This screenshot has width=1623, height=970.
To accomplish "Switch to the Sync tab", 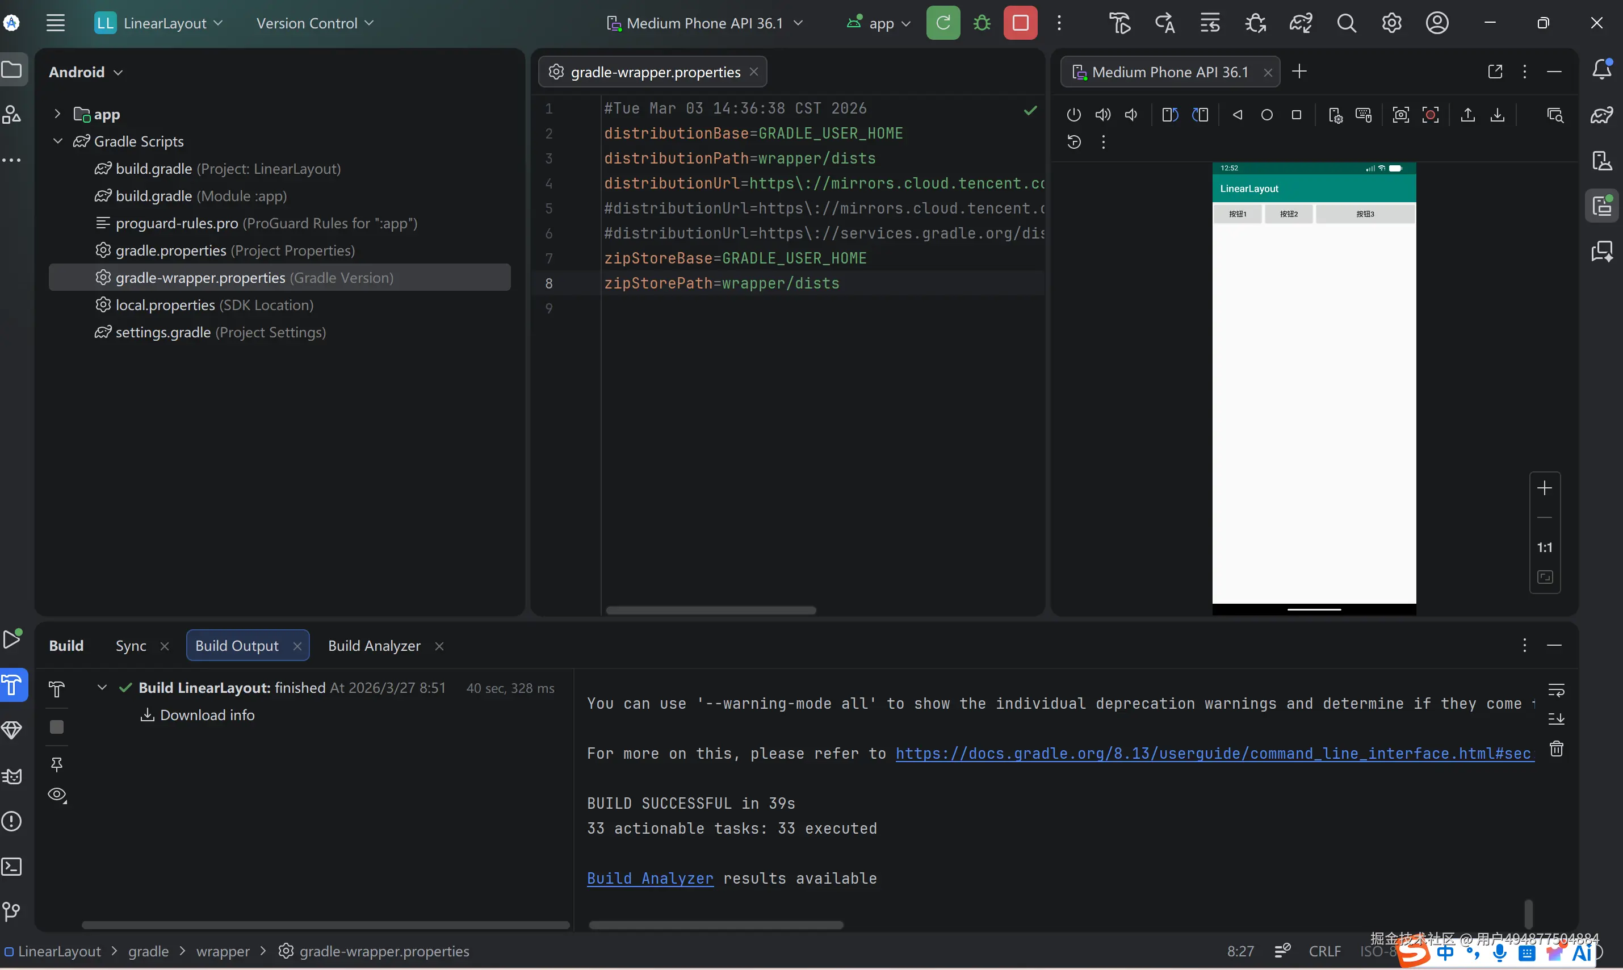I will [131, 646].
